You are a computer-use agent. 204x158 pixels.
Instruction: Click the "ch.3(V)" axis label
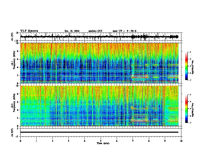[12, 133]
